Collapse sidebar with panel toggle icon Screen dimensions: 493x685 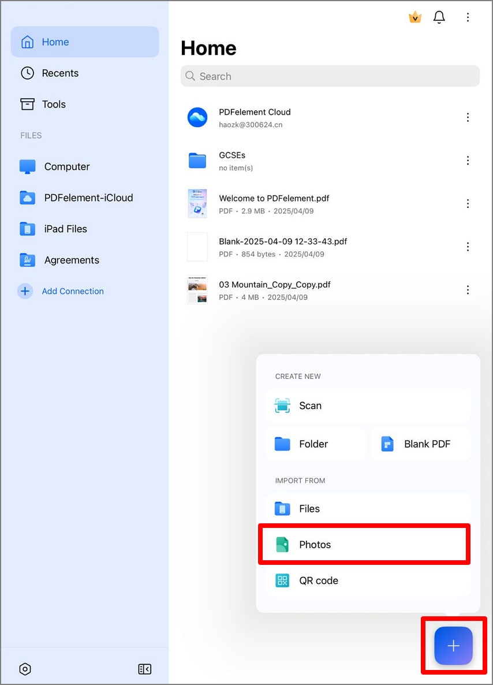(x=144, y=669)
